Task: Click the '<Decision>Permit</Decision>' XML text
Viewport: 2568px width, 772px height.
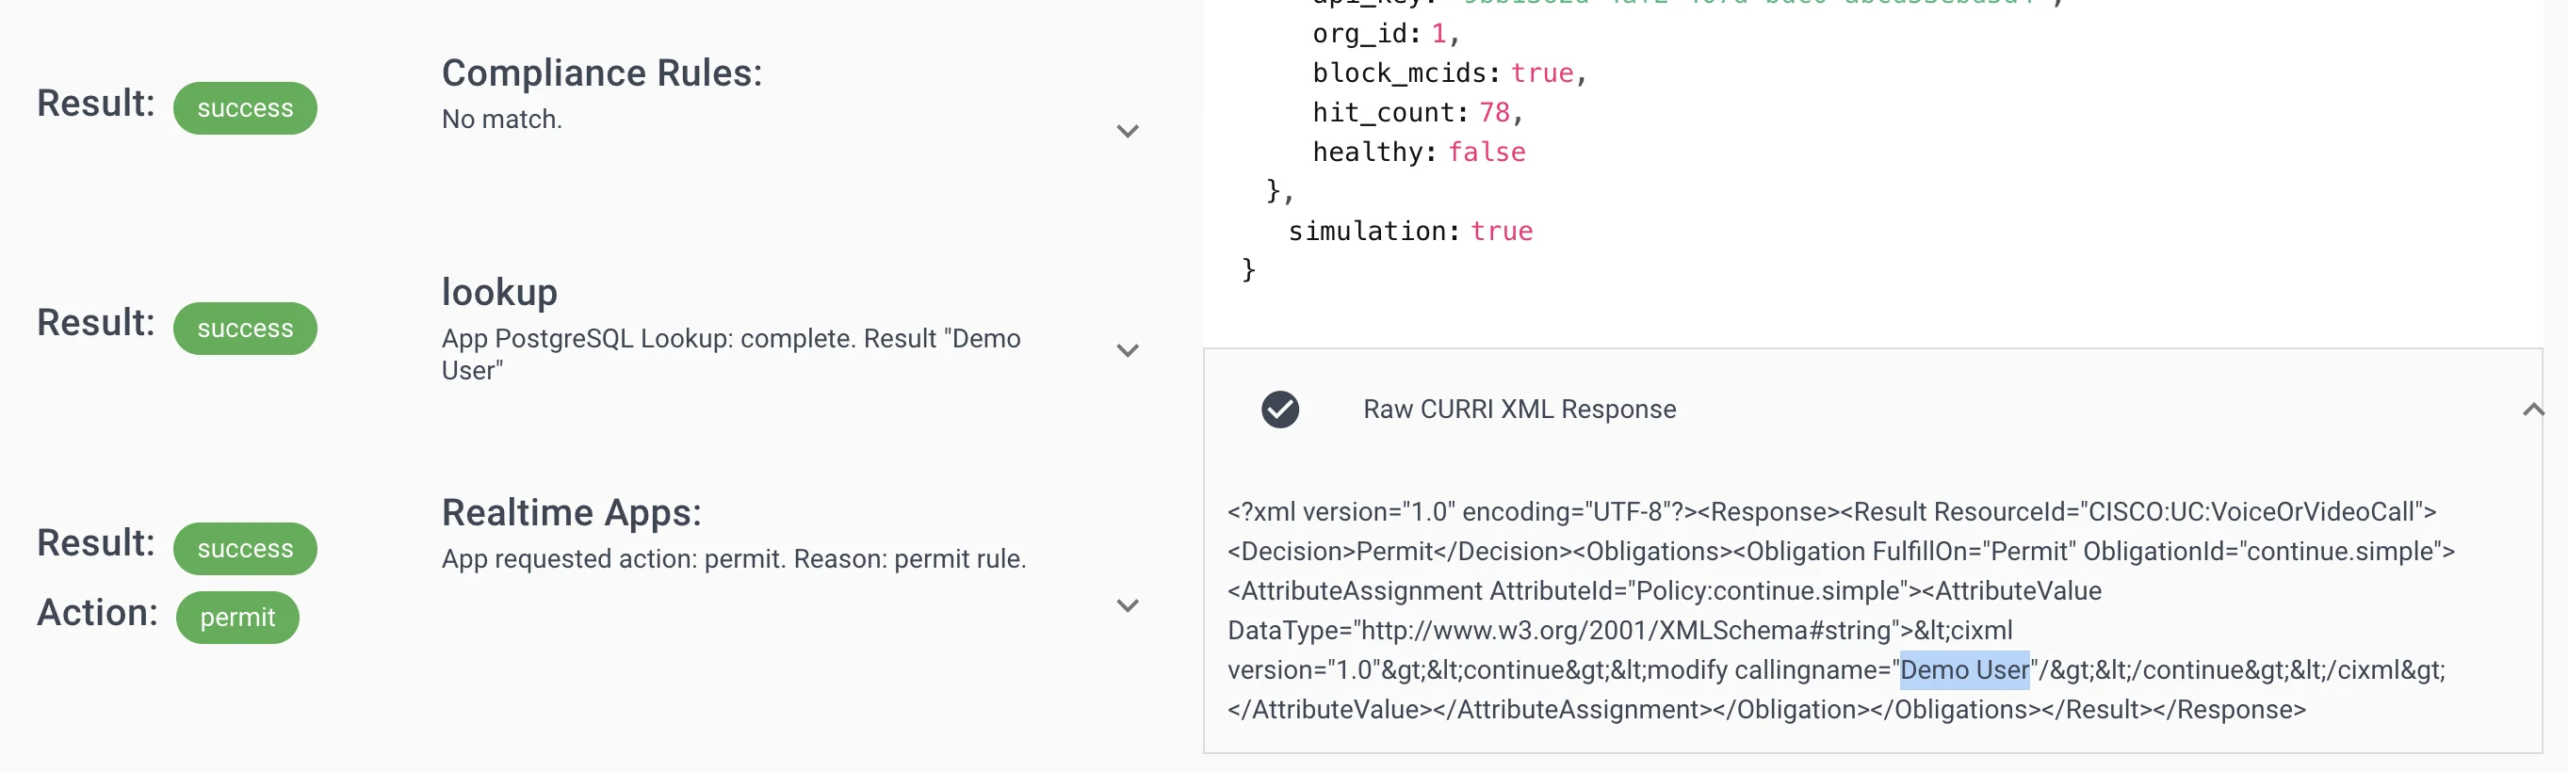Action: point(1400,551)
